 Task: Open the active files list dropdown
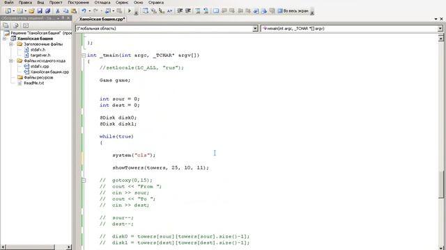436,19
